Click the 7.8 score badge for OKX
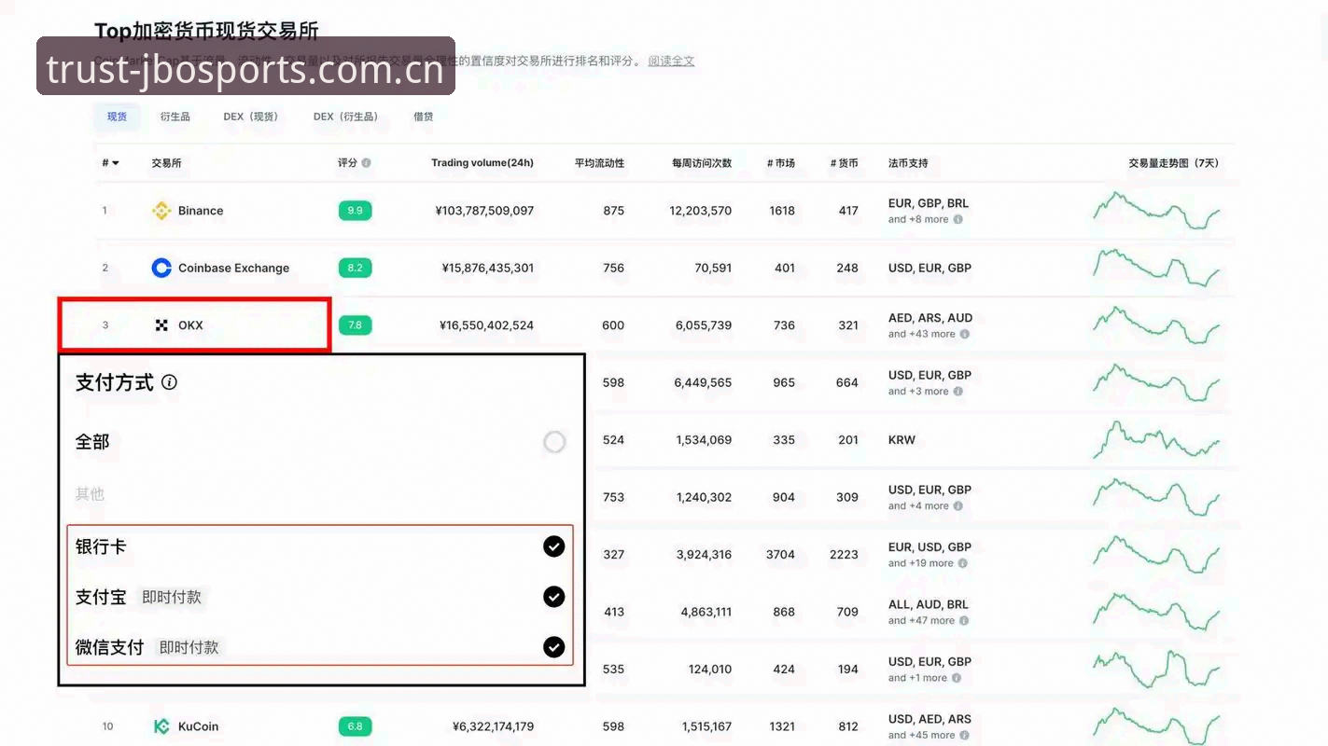The width and height of the screenshot is (1328, 746). 355,325
